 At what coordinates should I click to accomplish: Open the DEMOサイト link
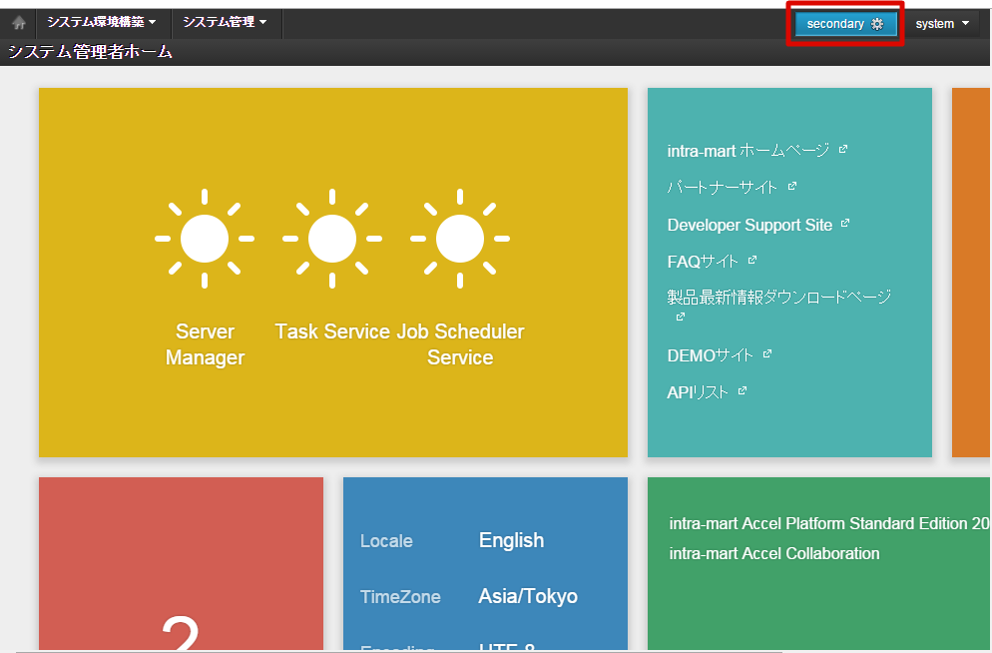710,355
